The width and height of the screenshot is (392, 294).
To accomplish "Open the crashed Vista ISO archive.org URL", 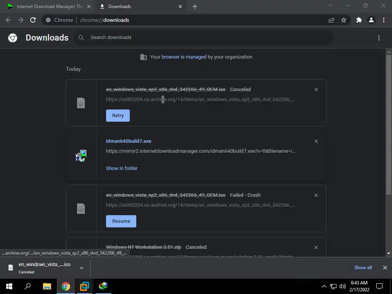I will point(201,205).
